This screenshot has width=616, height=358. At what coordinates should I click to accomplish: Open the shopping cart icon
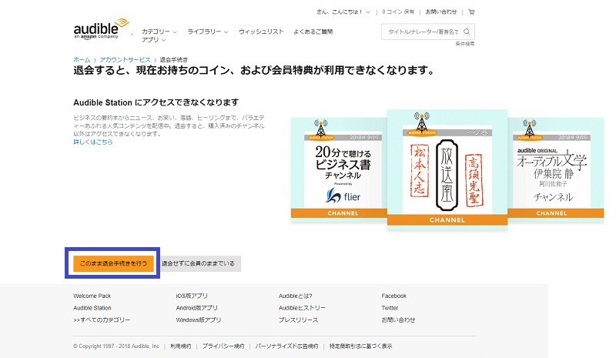[471, 12]
